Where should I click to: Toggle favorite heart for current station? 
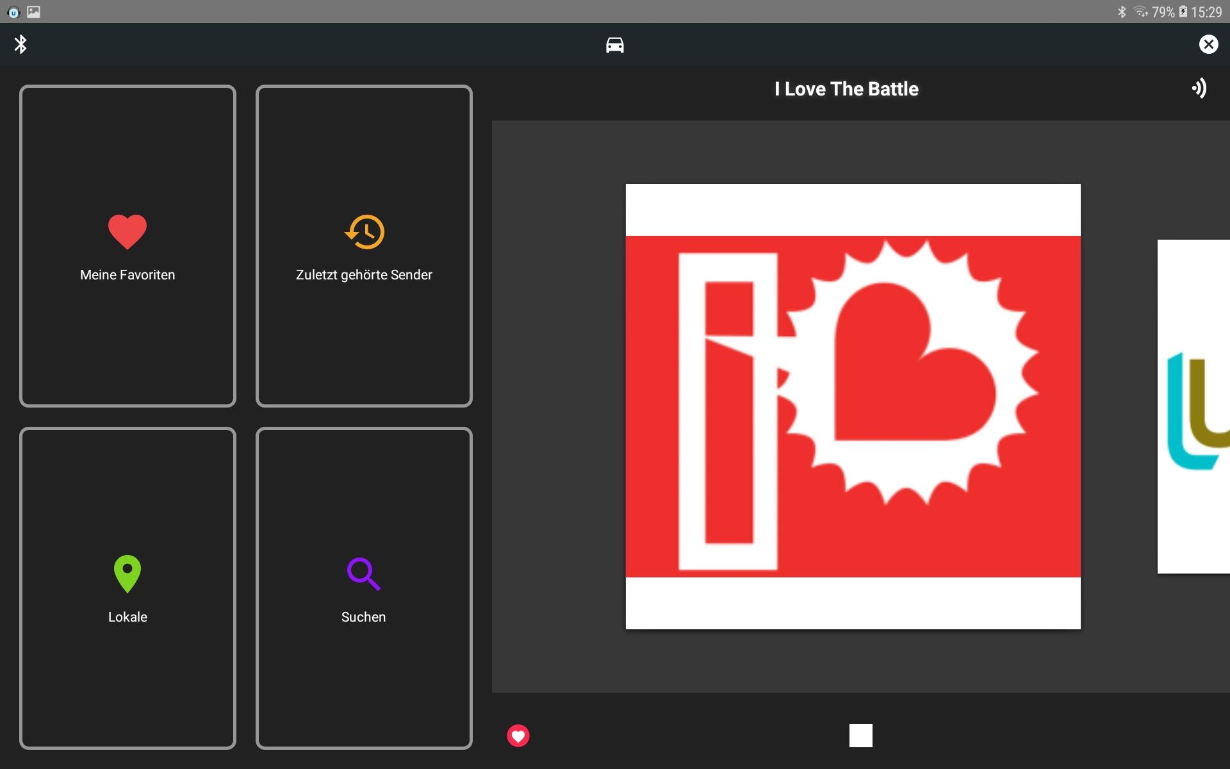pyautogui.click(x=518, y=736)
